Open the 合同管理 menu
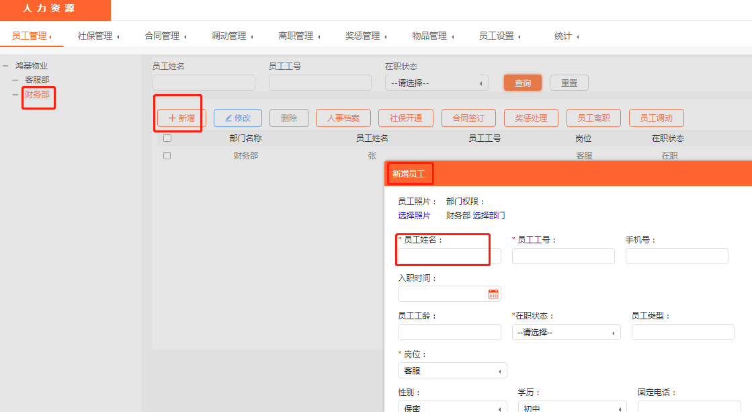 165,36
